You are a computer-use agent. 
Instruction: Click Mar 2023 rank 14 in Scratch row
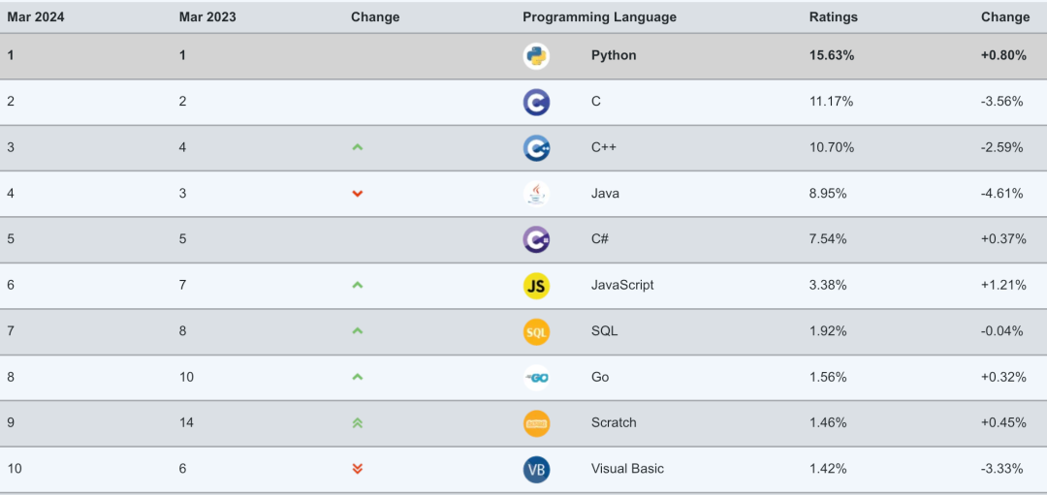pyautogui.click(x=186, y=422)
